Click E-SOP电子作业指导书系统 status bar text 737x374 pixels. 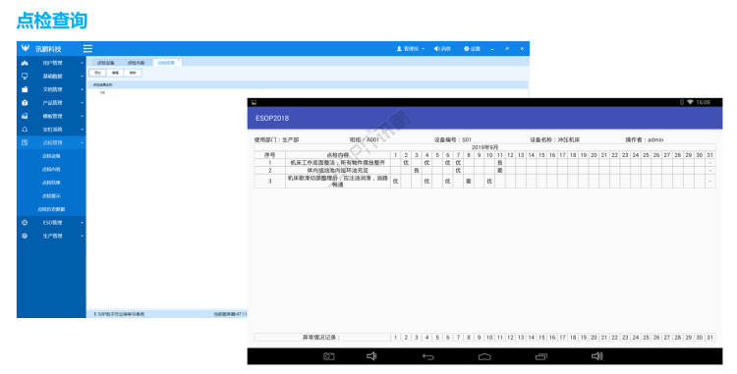click(x=119, y=314)
